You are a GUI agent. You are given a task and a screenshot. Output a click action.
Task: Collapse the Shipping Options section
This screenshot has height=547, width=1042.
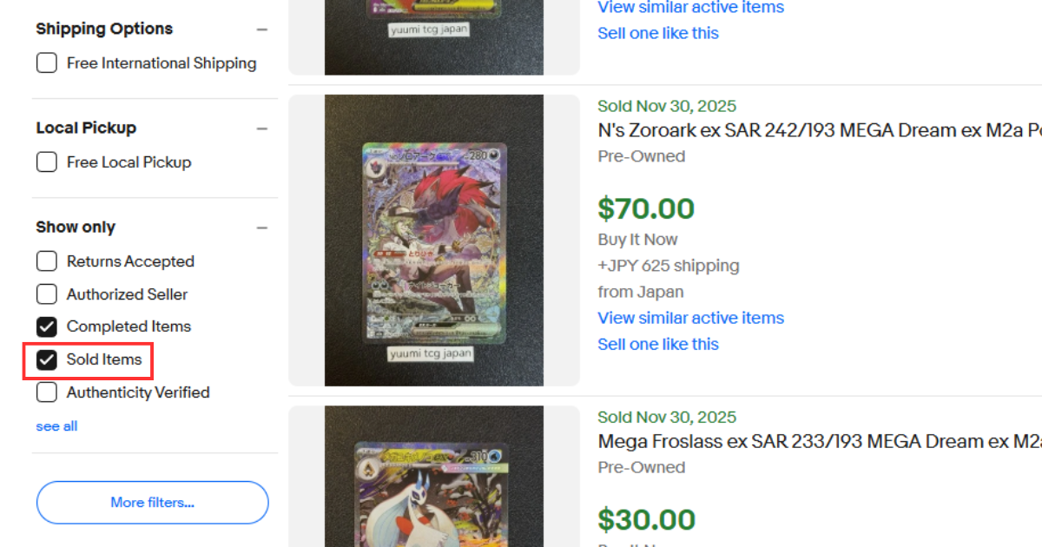[262, 29]
